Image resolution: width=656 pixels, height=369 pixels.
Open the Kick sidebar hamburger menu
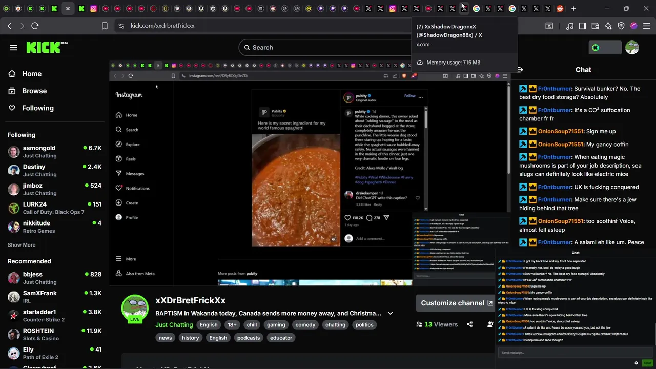14,48
